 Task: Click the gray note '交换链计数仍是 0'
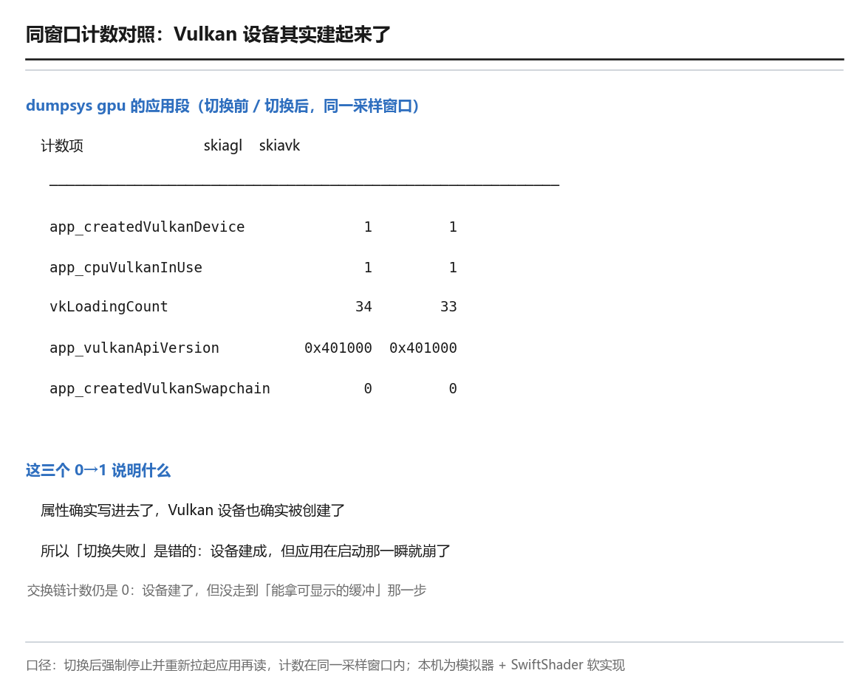[x=226, y=590]
